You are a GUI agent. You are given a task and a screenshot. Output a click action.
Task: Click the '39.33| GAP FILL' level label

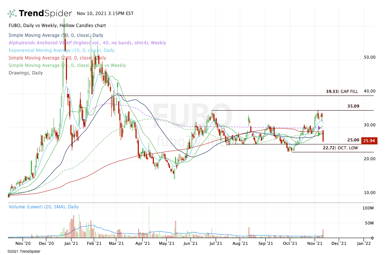pyautogui.click(x=342, y=91)
